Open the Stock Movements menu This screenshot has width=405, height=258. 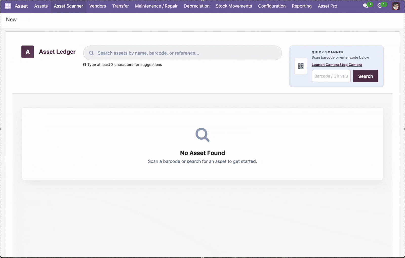point(234,6)
